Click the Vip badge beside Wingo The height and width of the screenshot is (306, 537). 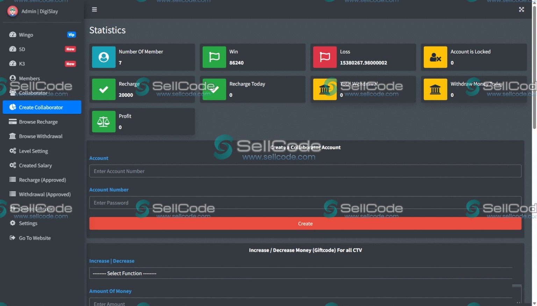[71, 35]
